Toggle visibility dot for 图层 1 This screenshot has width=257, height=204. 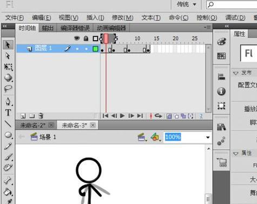pyautogui.click(x=77, y=49)
